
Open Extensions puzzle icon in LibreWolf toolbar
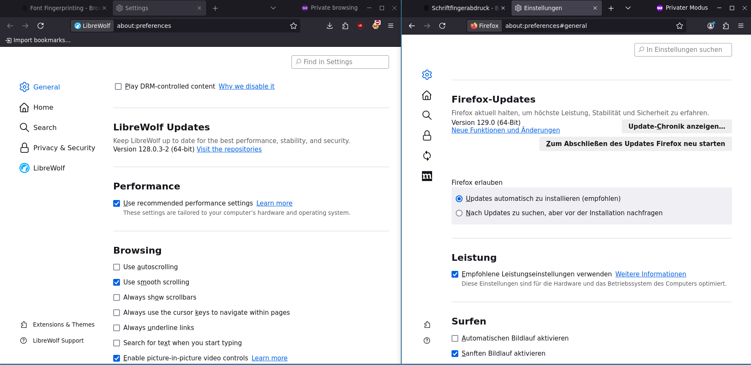coord(345,26)
